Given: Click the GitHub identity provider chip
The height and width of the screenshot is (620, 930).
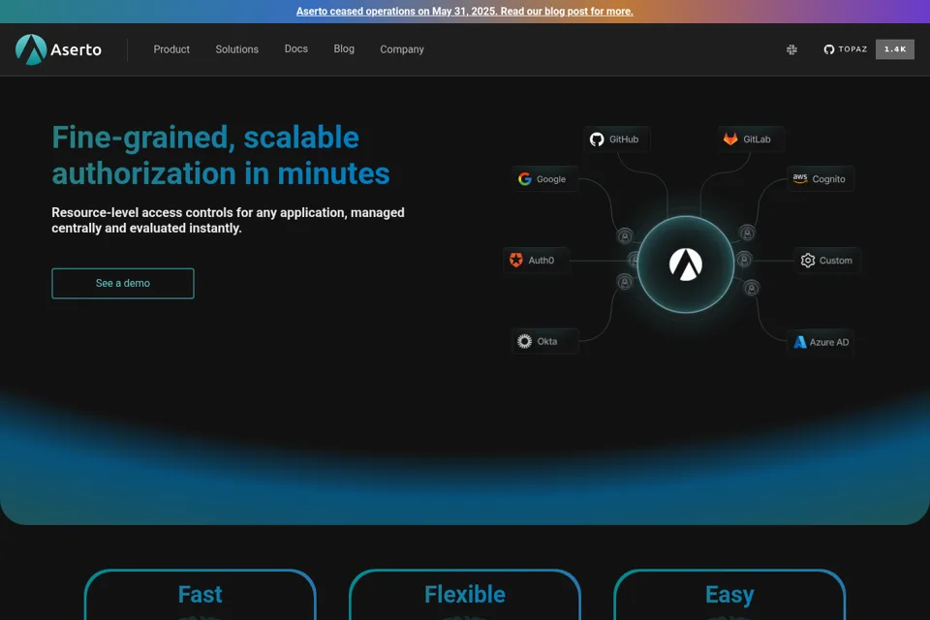Looking at the screenshot, I should (616, 139).
